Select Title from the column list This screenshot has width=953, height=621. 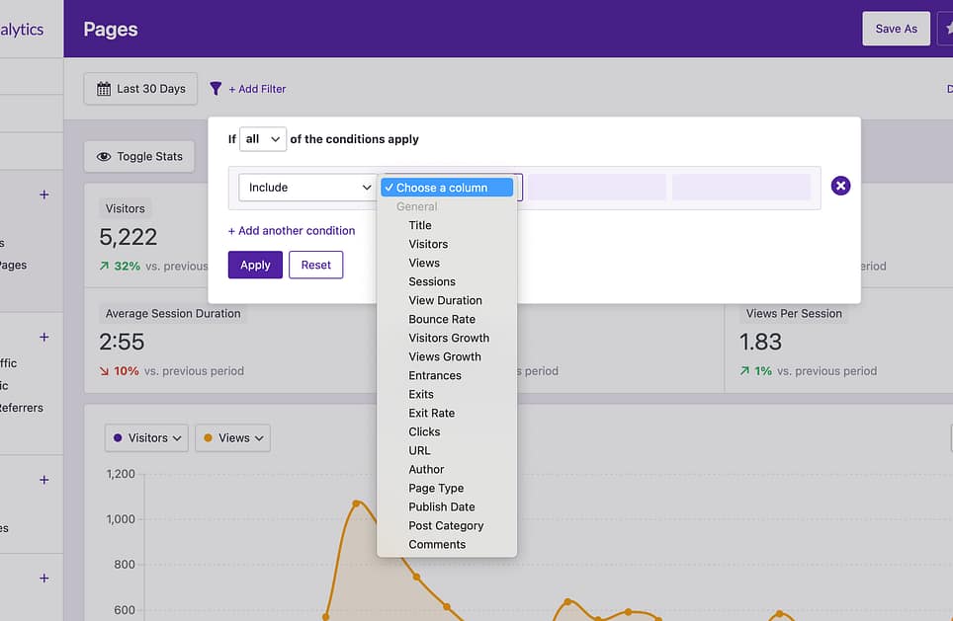[x=420, y=225]
